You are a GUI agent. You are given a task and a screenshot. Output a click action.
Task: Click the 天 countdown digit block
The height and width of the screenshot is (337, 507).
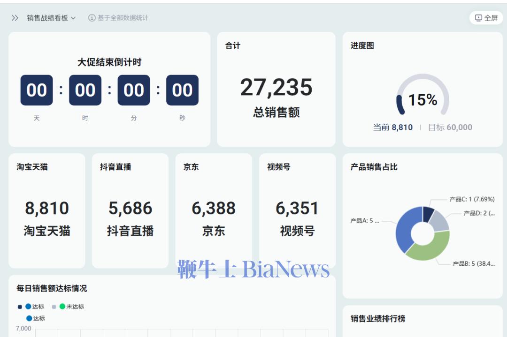[38, 90]
